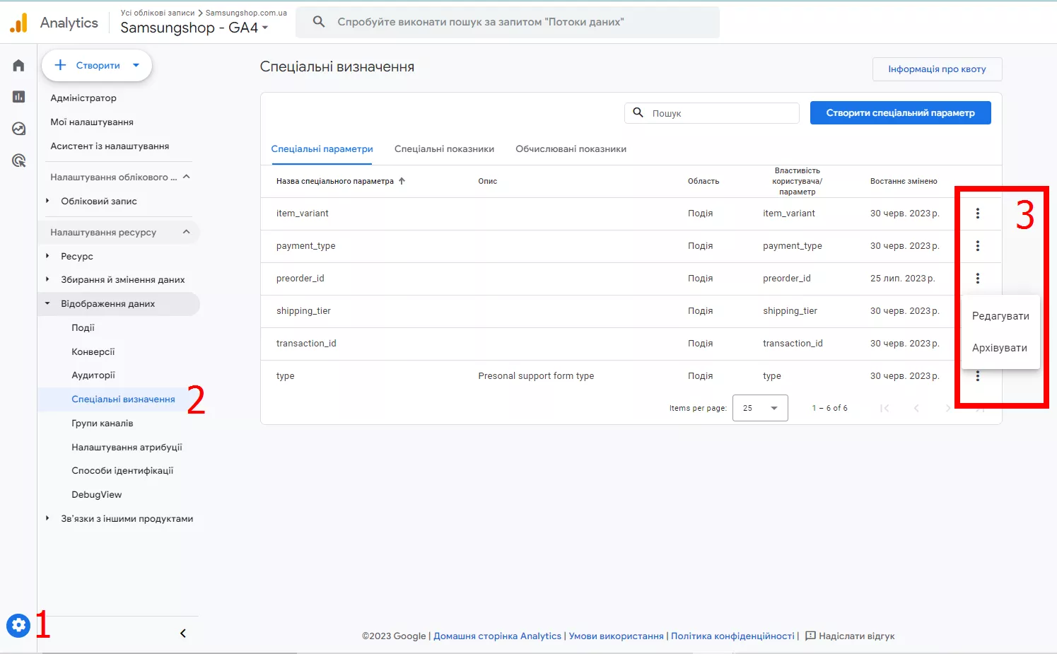
Task: Open Групи каналів in the sidebar
Action: pyautogui.click(x=102, y=424)
